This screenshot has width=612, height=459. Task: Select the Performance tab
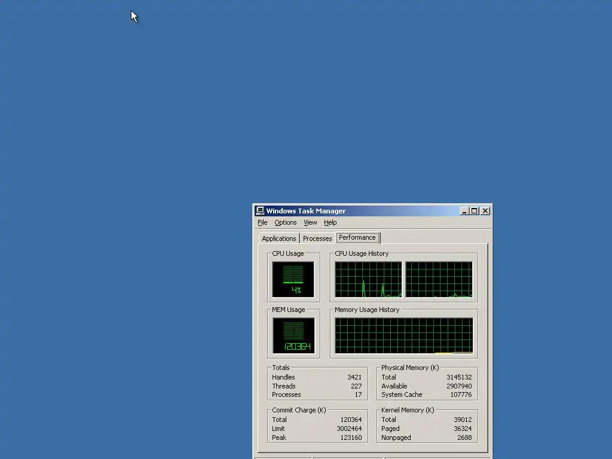tap(357, 237)
